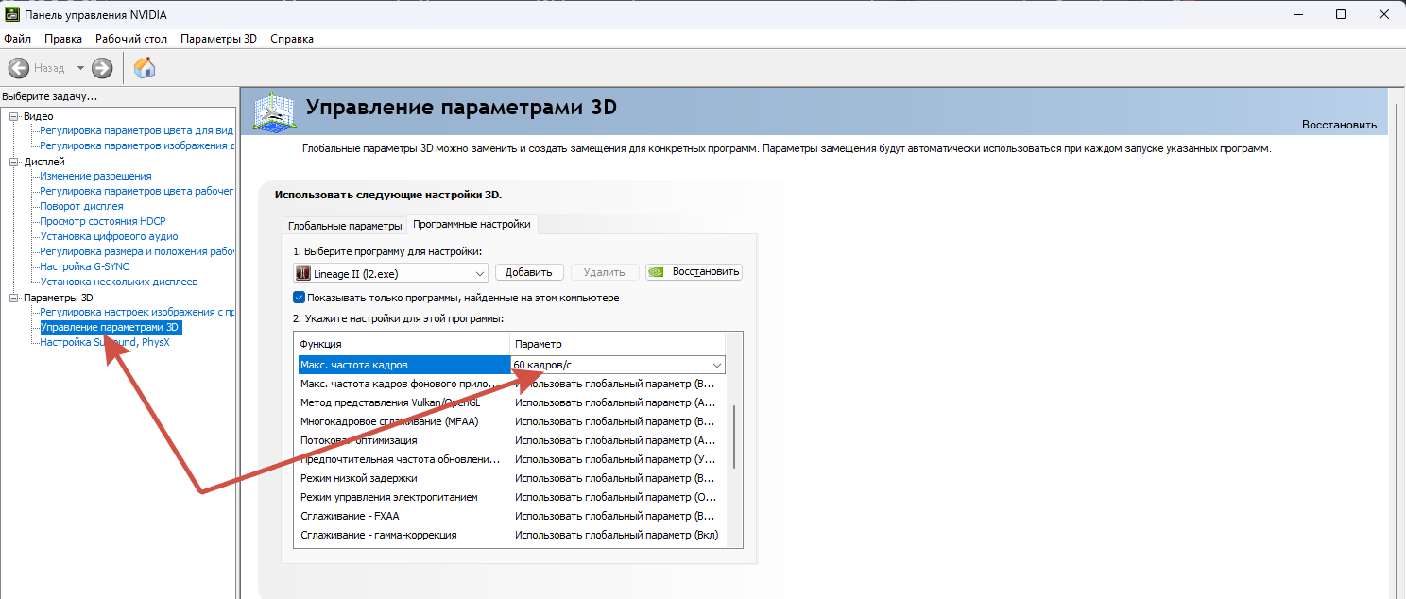
Task: Open Настройка G-SYNC in tree
Action: click(x=84, y=266)
